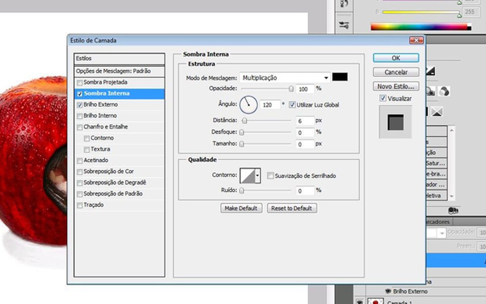Expand the Contorno picker arrow
Image resolution: width=486 pixels, height=304 pixels.
pyautogui.click(x=257, y=176)
